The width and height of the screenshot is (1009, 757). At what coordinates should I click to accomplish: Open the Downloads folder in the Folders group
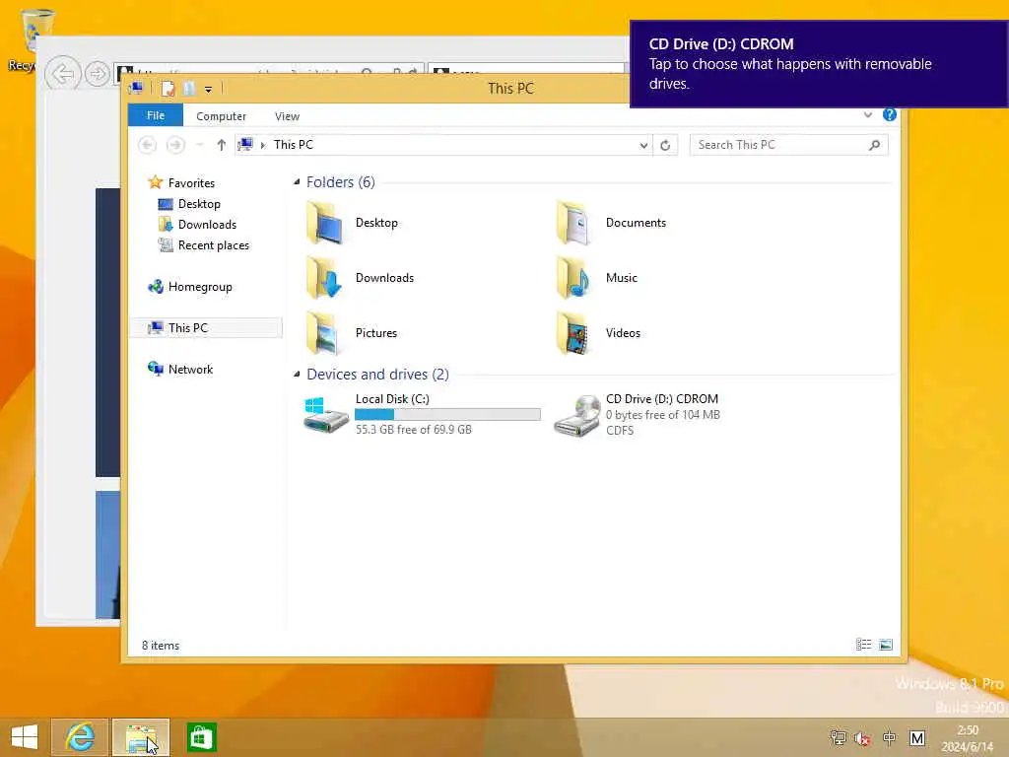click(x=323, y=278)
